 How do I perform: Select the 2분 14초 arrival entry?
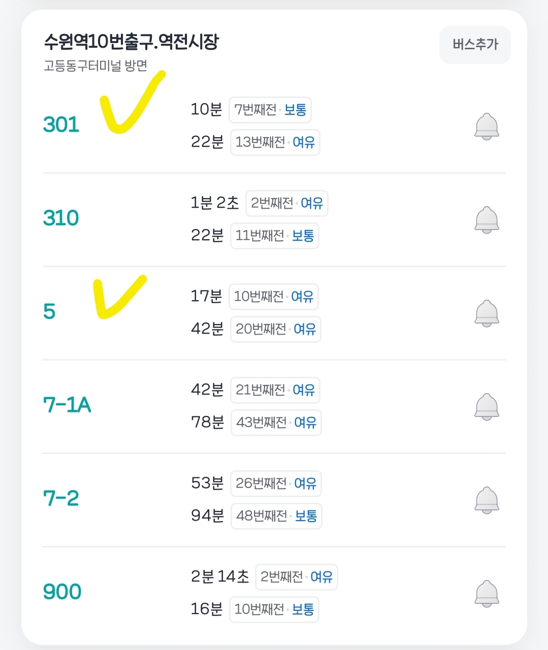tap(219, 576)
